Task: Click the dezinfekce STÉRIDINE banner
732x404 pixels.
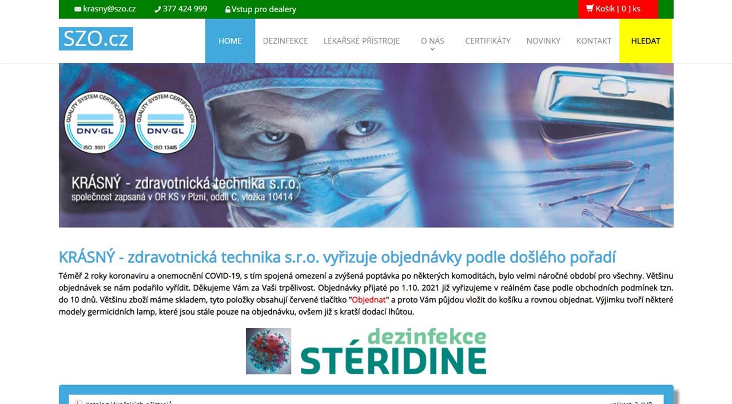Action: [x=393, y=351]
